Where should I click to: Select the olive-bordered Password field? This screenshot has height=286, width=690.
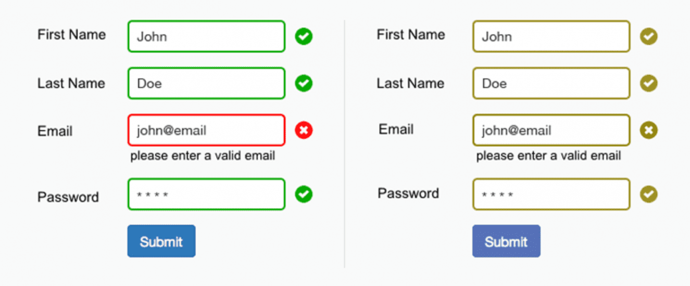coord(551,194)
